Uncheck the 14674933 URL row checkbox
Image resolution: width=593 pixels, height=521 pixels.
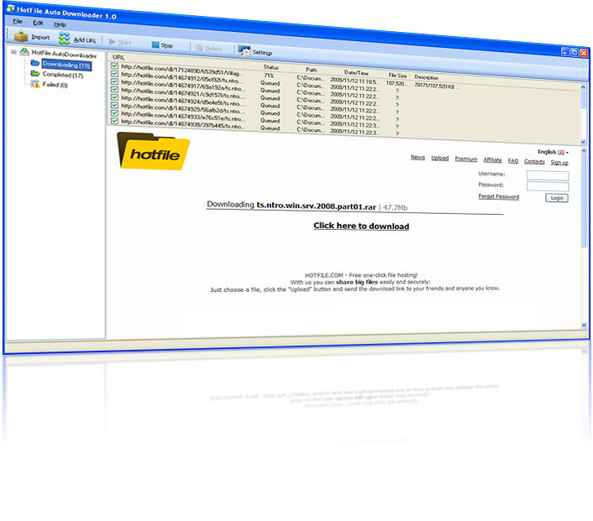coord(114,113)
